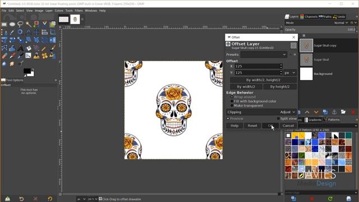Select the Paths tool in toolbox

point(4,32)
